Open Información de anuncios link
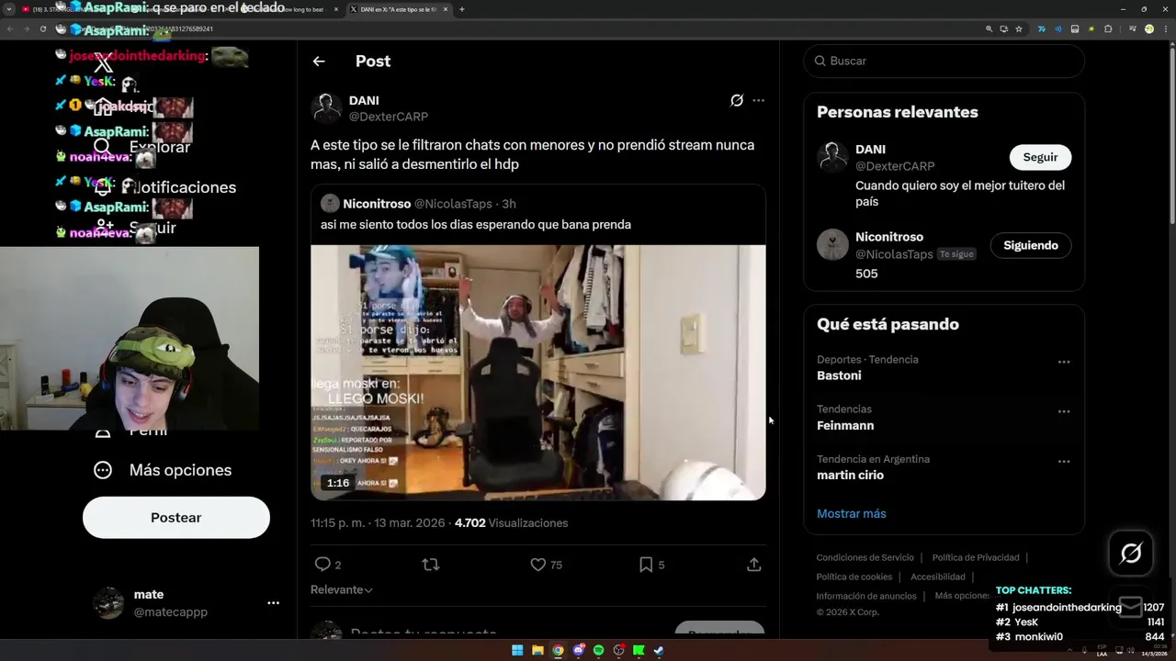This screenshot has width=1176, height=661. pyautogui.click(x=866, y=596)
